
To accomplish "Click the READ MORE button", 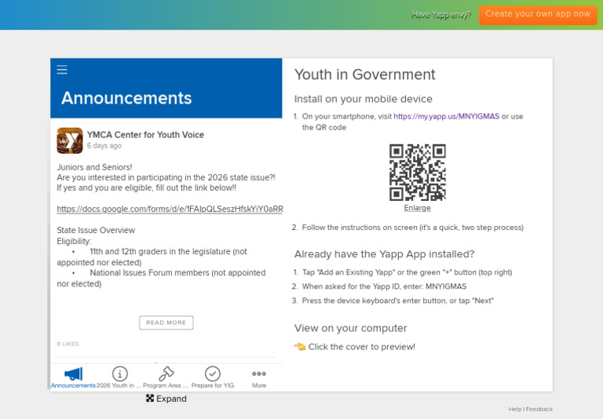I will coord(166,322).
